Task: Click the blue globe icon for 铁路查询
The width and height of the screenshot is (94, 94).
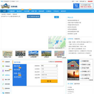Action: (3, 93)
